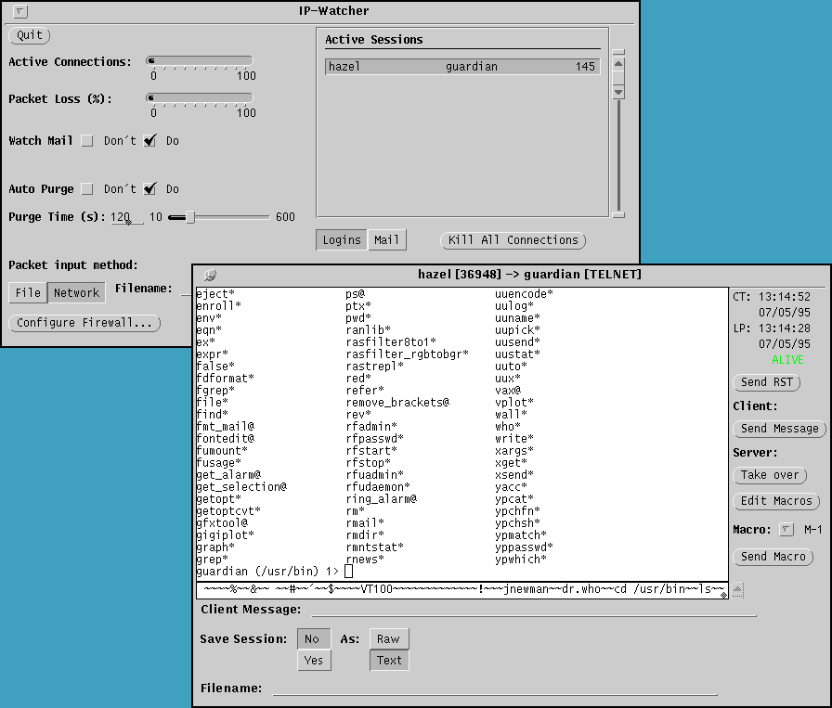Image resolution: width=832 pixels, height=708 pixels.
Task: Click the LP time 13:14:28
Action: [785, 328]
